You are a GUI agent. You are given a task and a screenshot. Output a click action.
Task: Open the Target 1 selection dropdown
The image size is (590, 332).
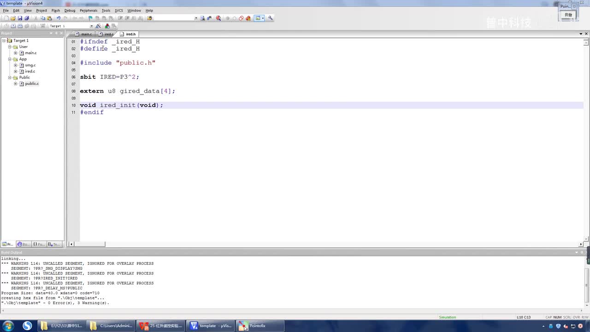click(91, 26)
